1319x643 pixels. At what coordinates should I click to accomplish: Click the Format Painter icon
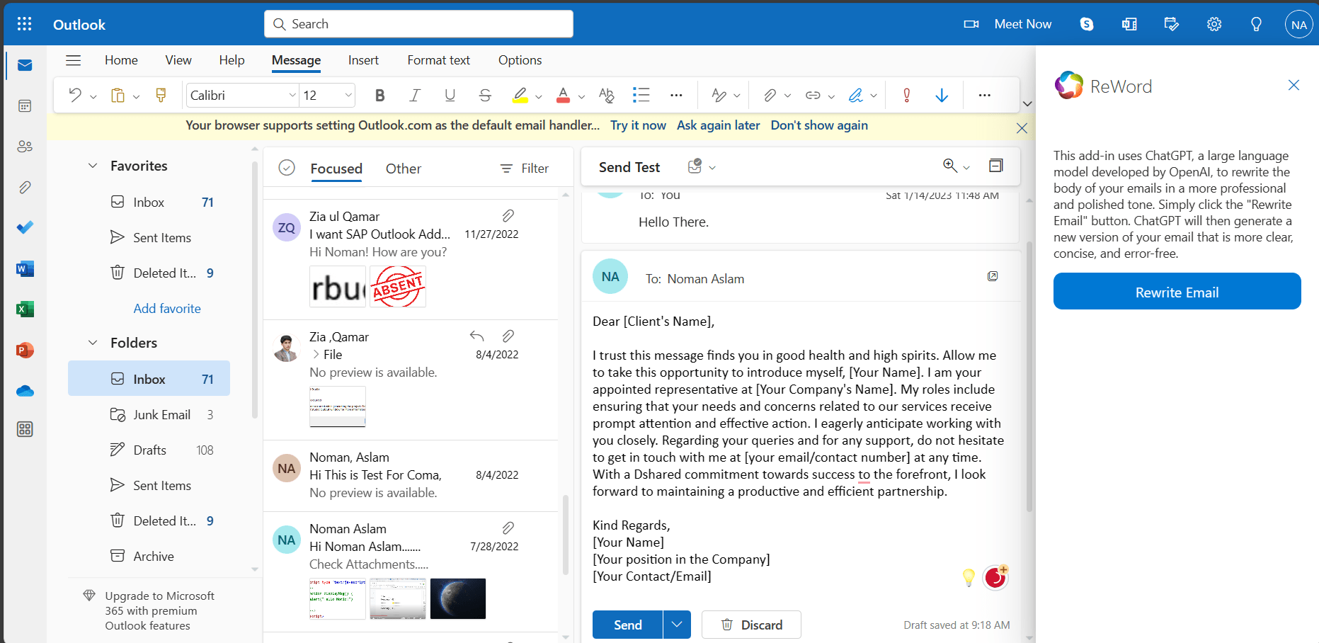(x=161, y=95)
